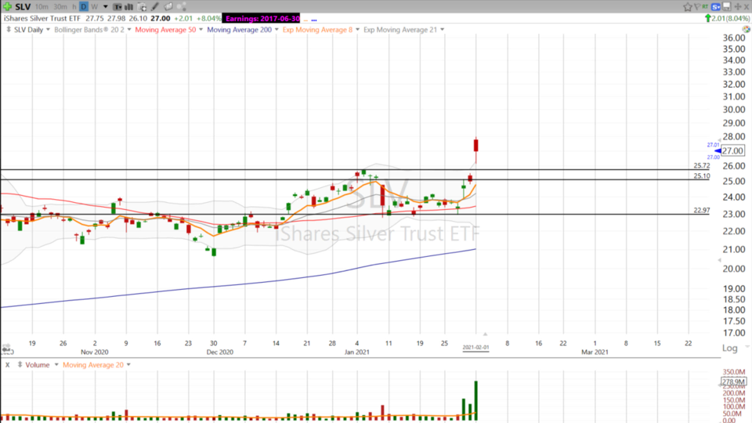This screenshot has width=752, height=423.
Task: Click the Exp Moving Average 21 label
Action: tap(400, 30)
